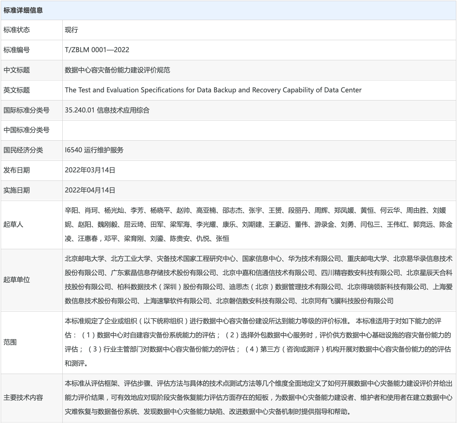The height and width of the screenshot is (423, 457).
Task: Click the 标准状态 row label
Action: pos(17,30)
